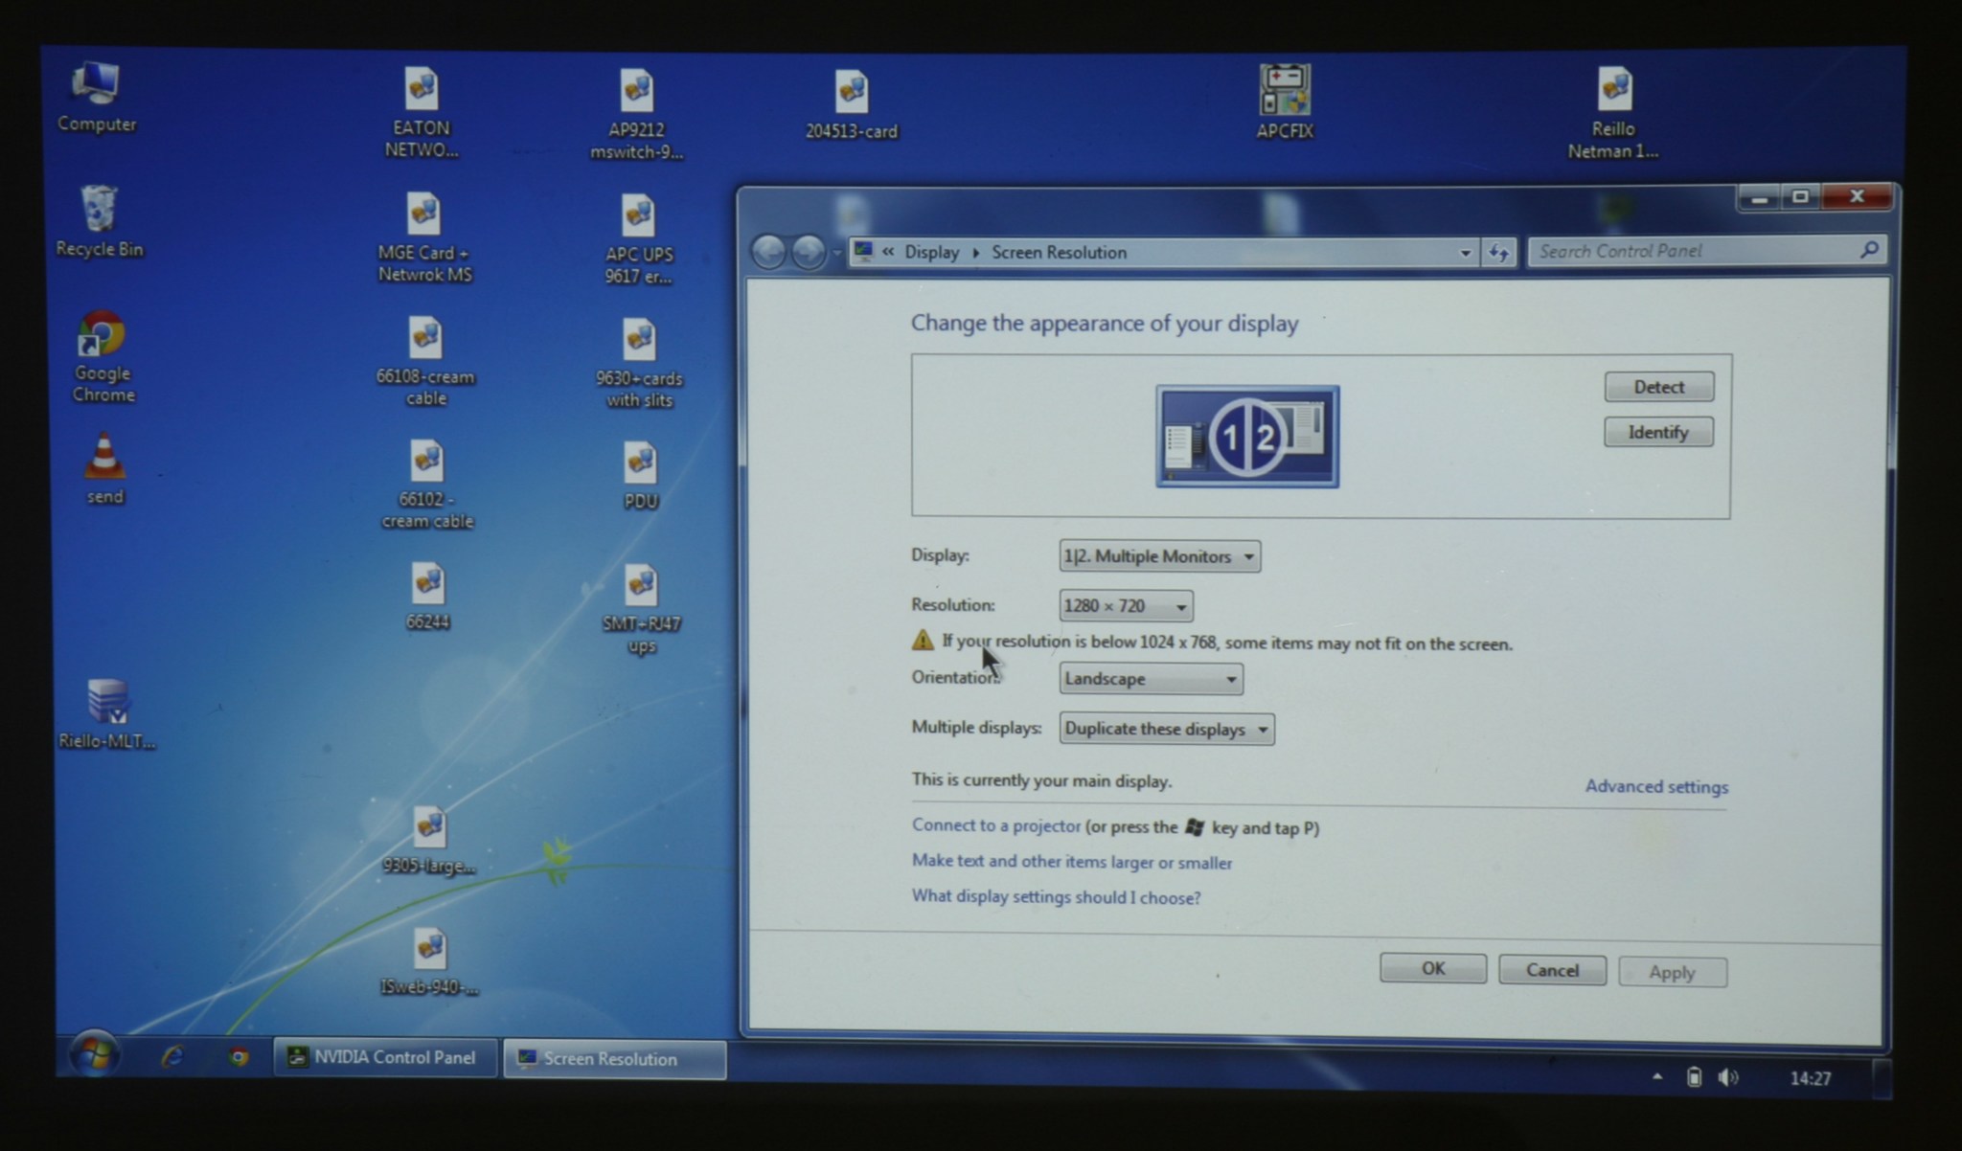
Task: Select the 66244 desktop shortcut
Action: click(x=428, y=597)
